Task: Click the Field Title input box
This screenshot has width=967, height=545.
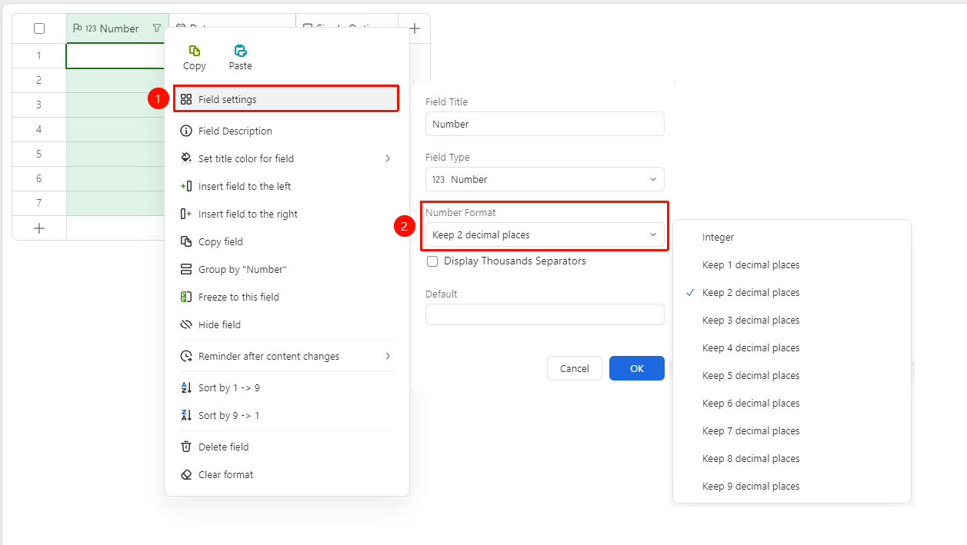Action: 545,124
